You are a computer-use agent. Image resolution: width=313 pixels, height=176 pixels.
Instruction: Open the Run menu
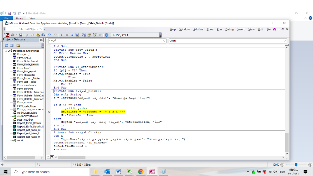coord(219,29)
